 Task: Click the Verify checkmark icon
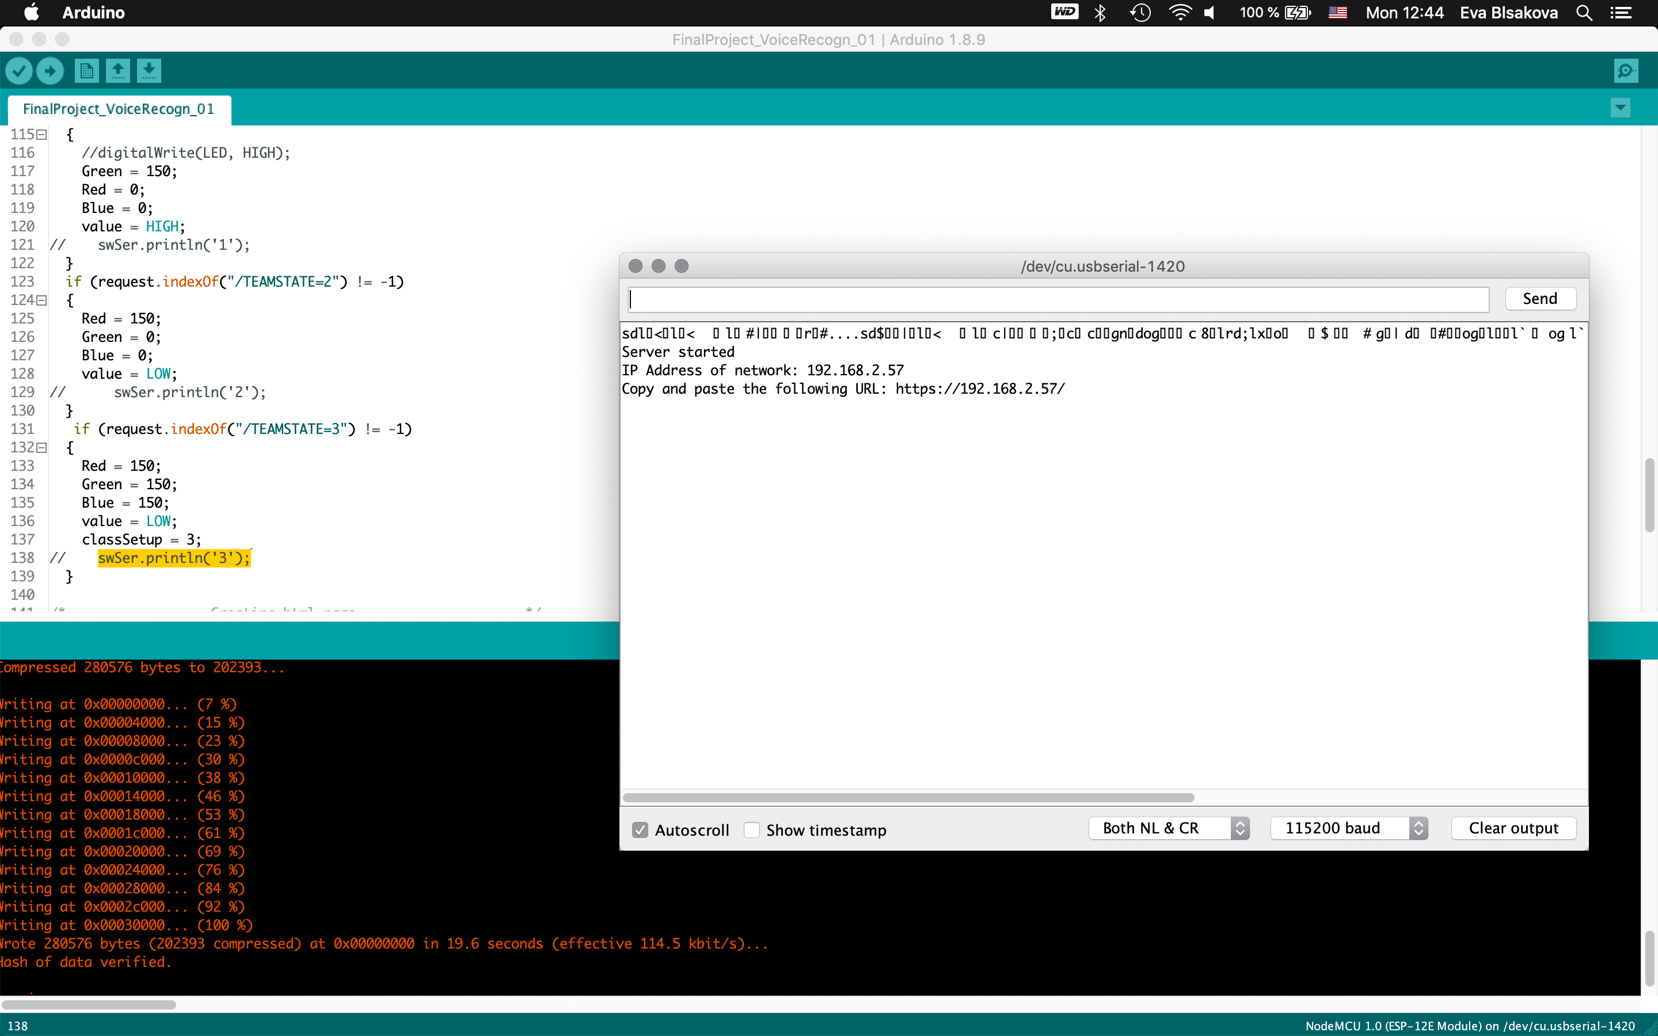(19, 71)
